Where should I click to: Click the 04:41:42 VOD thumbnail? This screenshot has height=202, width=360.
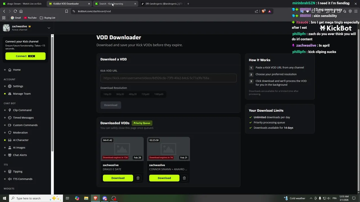[122, 149]
